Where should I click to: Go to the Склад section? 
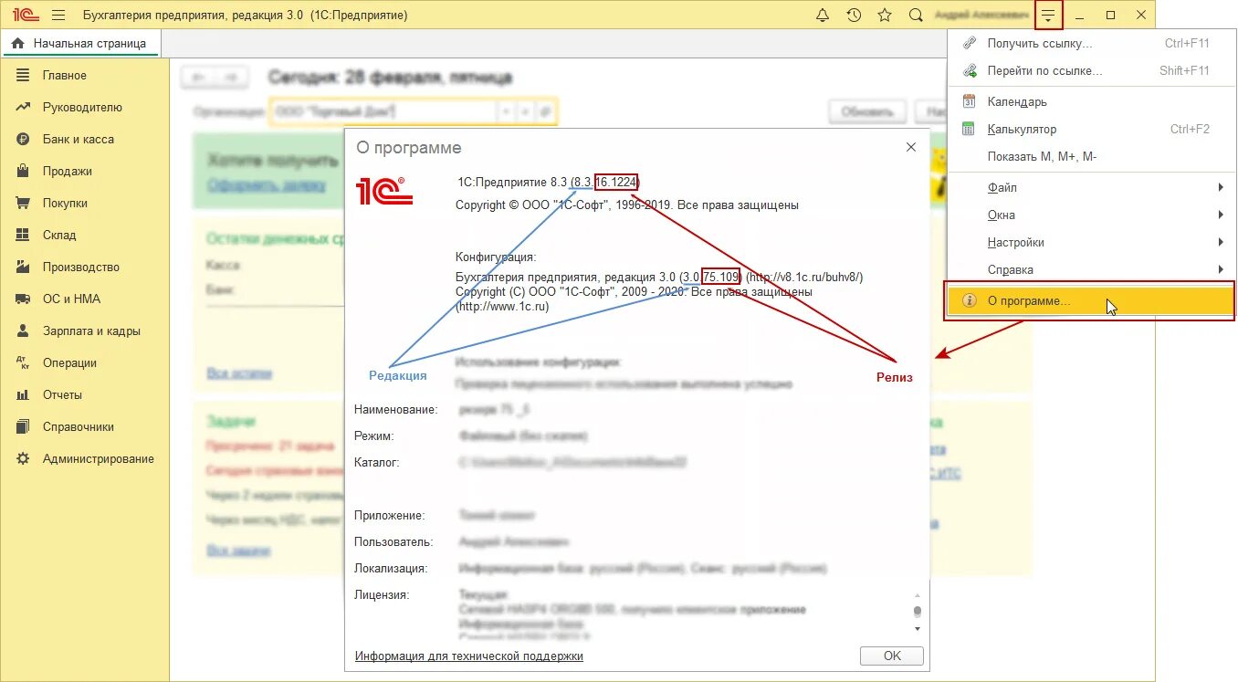coord(59,236)
